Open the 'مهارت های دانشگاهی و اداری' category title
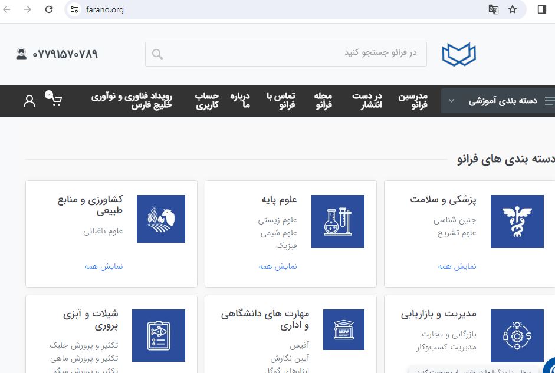This screenshot has height=373, width=555. point(265,319)
